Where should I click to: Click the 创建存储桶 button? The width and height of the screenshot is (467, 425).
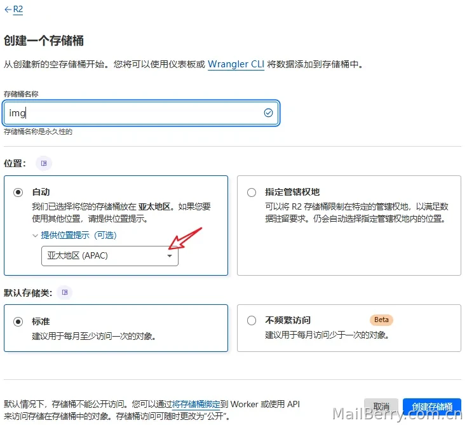click(x=432, y=407)
